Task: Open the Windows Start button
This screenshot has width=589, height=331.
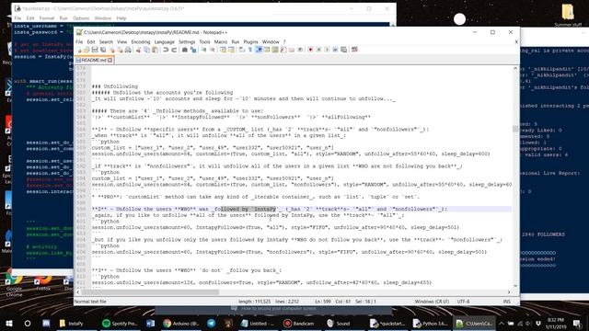Action: tap(9, 323)
